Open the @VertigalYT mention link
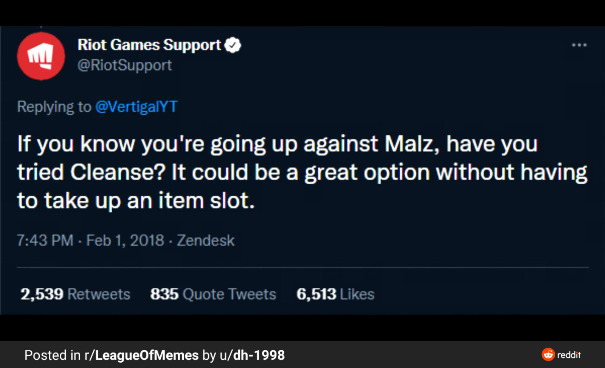 tap(136, 107)
